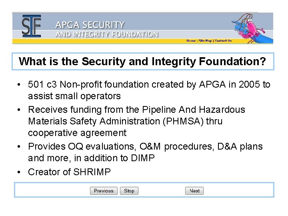288x216 pixels.
Task: Open the Contact Us link
Action: tap(223, 41)
